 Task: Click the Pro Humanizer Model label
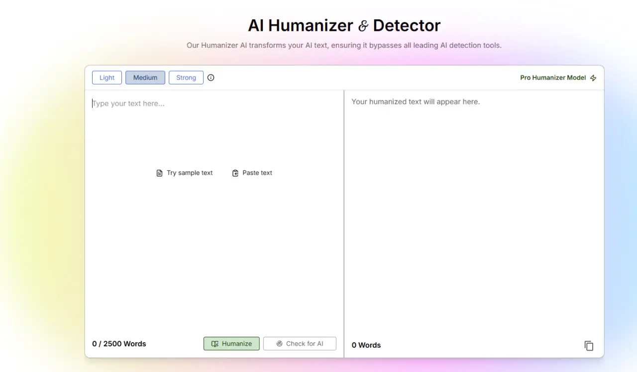click(553, 77)
